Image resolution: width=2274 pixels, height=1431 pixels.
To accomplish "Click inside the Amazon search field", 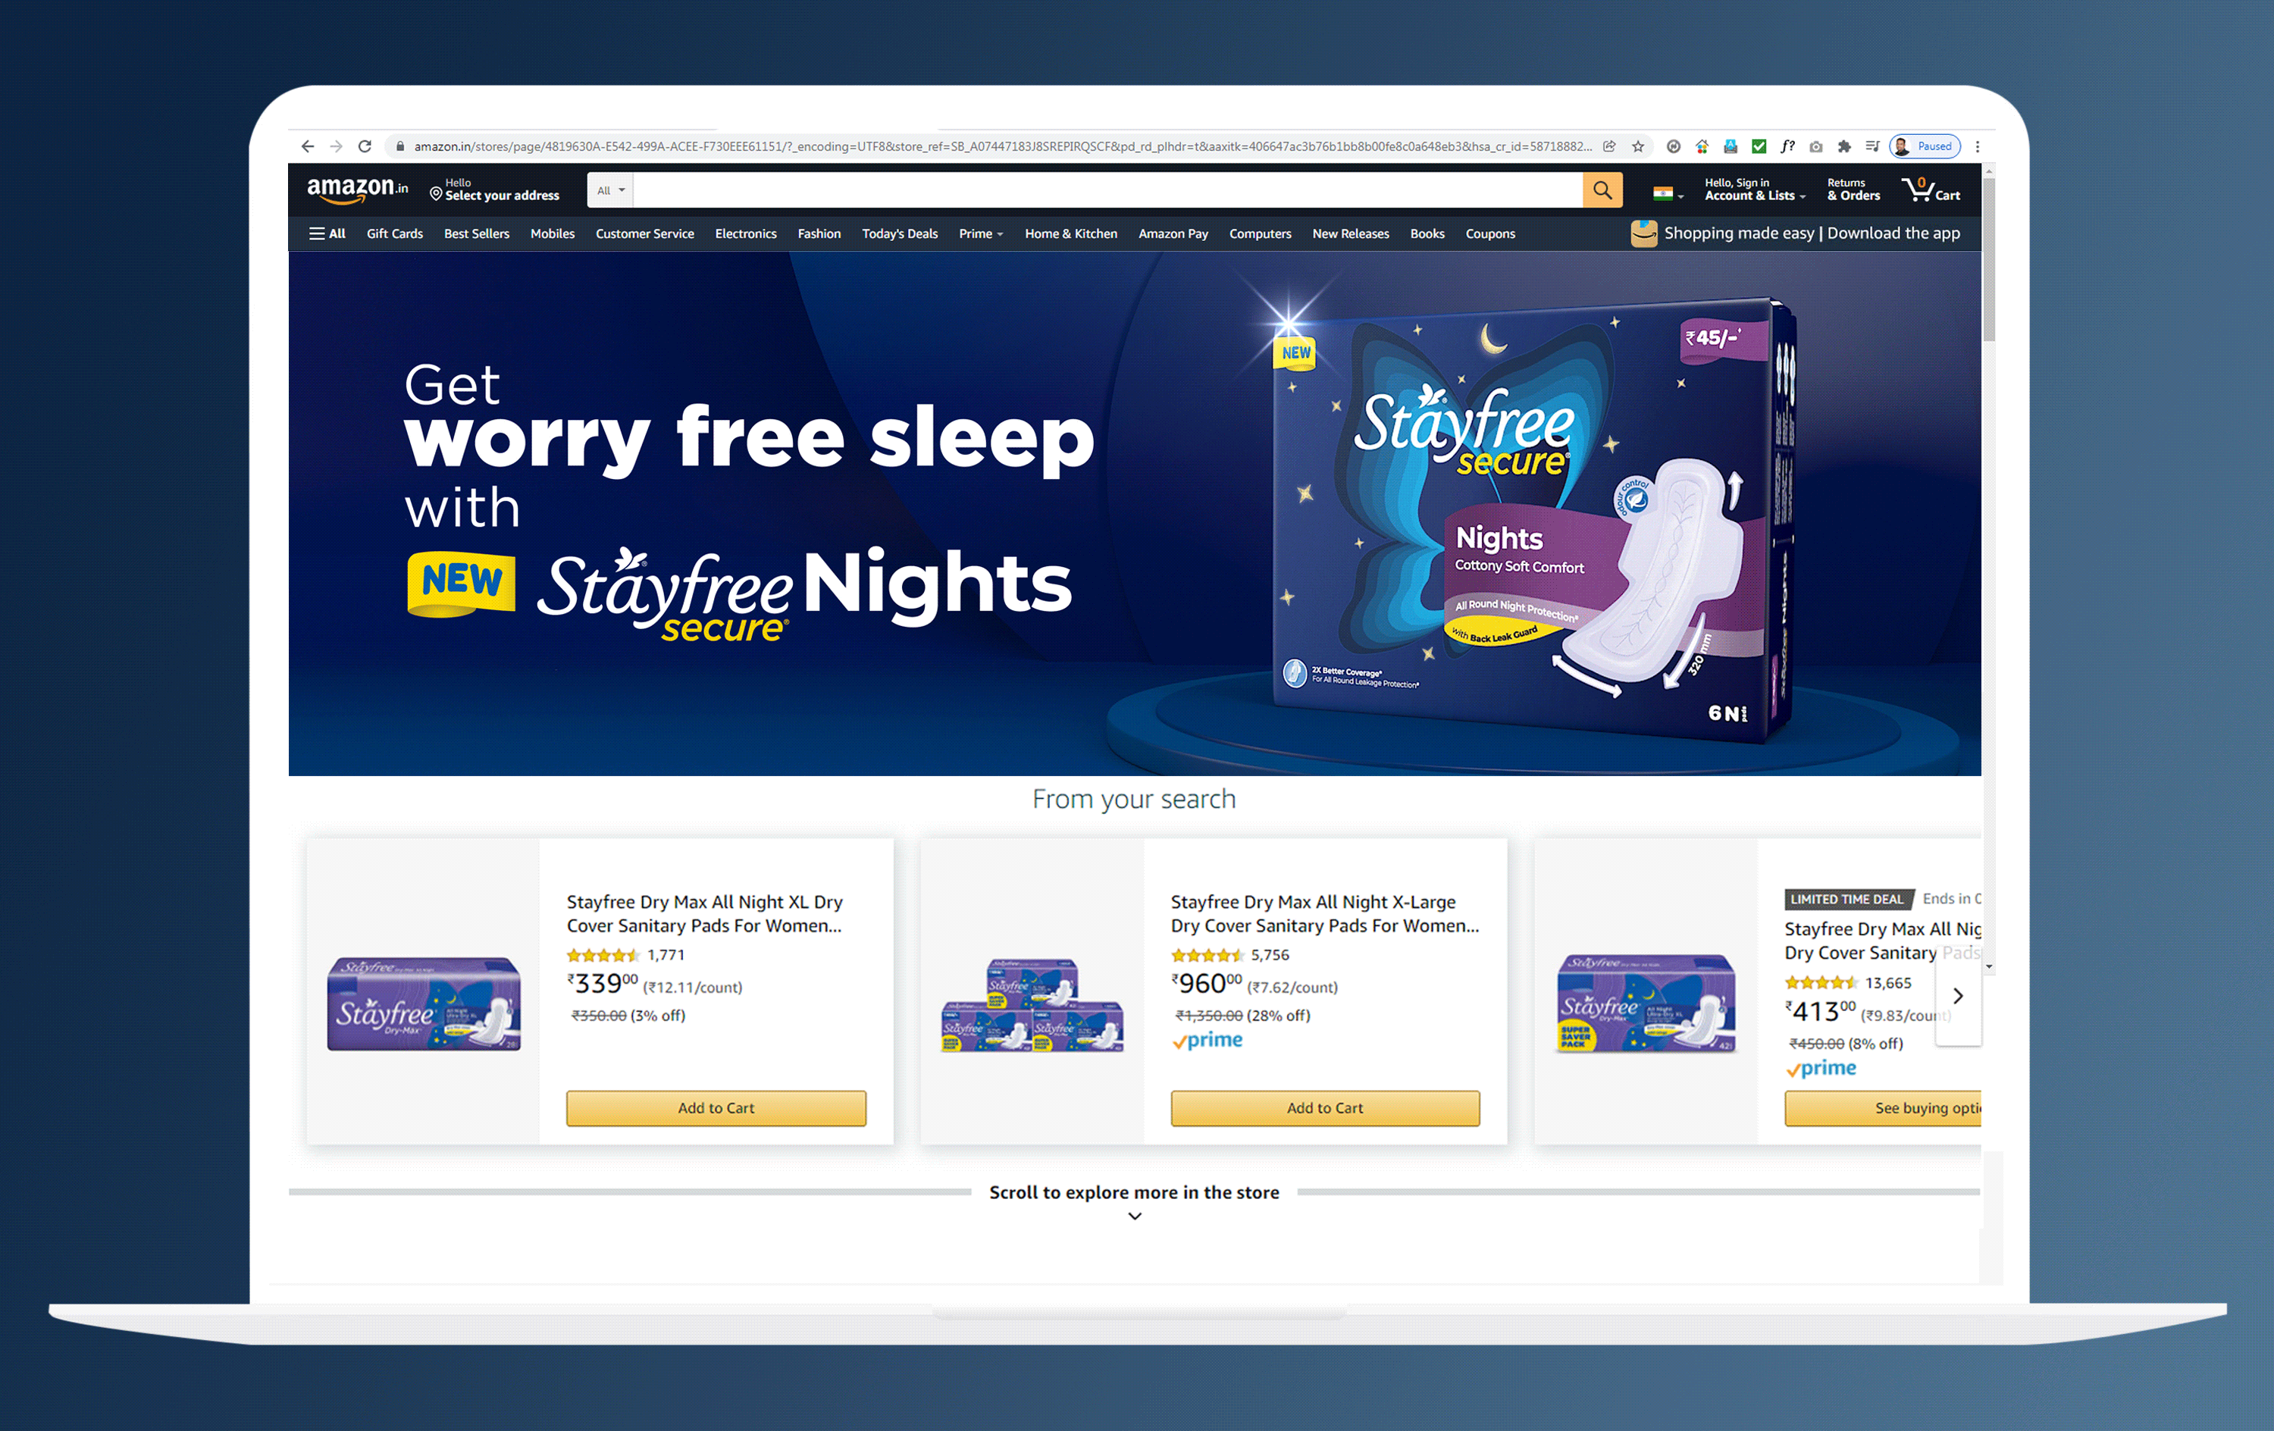I will (1107, 189).
